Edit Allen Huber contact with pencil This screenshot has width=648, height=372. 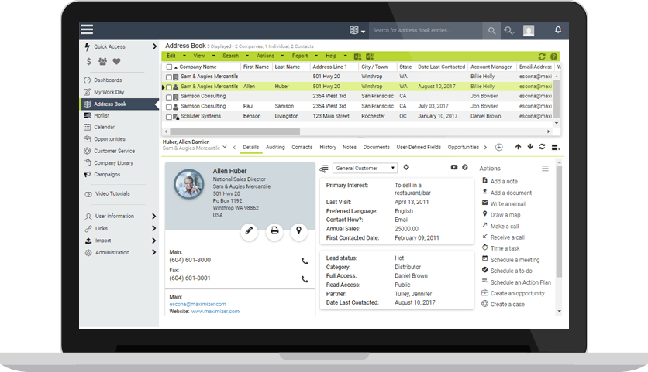click(249, 230)
